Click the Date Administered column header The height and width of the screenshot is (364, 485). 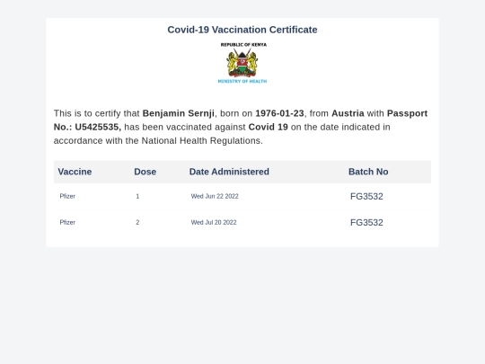click(x=229, y=172)
